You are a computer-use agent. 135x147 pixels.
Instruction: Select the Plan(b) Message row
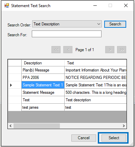click(67, 70)
